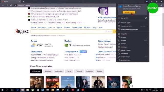Select the Сериалы KinoPoisk tab
This screenshot has width=164, height=92.
pos(79,71)
